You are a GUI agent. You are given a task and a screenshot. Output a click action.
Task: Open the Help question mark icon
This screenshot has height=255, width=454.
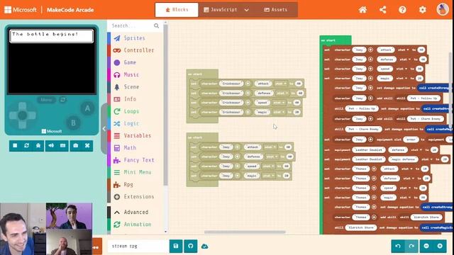[x=402, y=10]
